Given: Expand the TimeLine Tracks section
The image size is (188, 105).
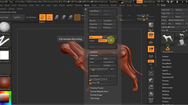Looking at the screenshot, I should click(97, 88).
